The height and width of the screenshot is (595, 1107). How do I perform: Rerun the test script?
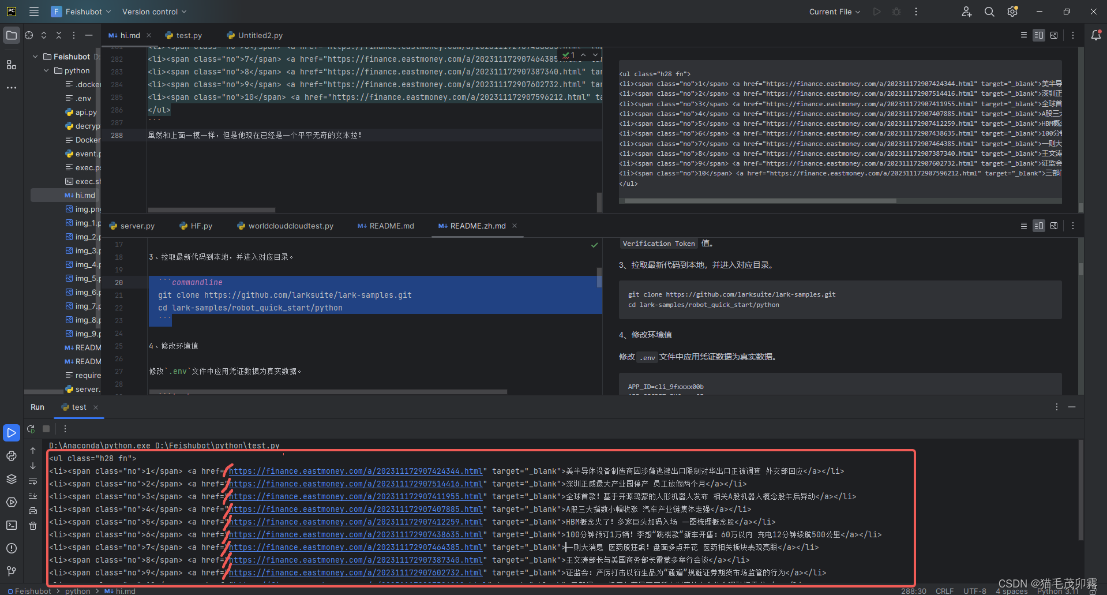[x=31, y=429]
